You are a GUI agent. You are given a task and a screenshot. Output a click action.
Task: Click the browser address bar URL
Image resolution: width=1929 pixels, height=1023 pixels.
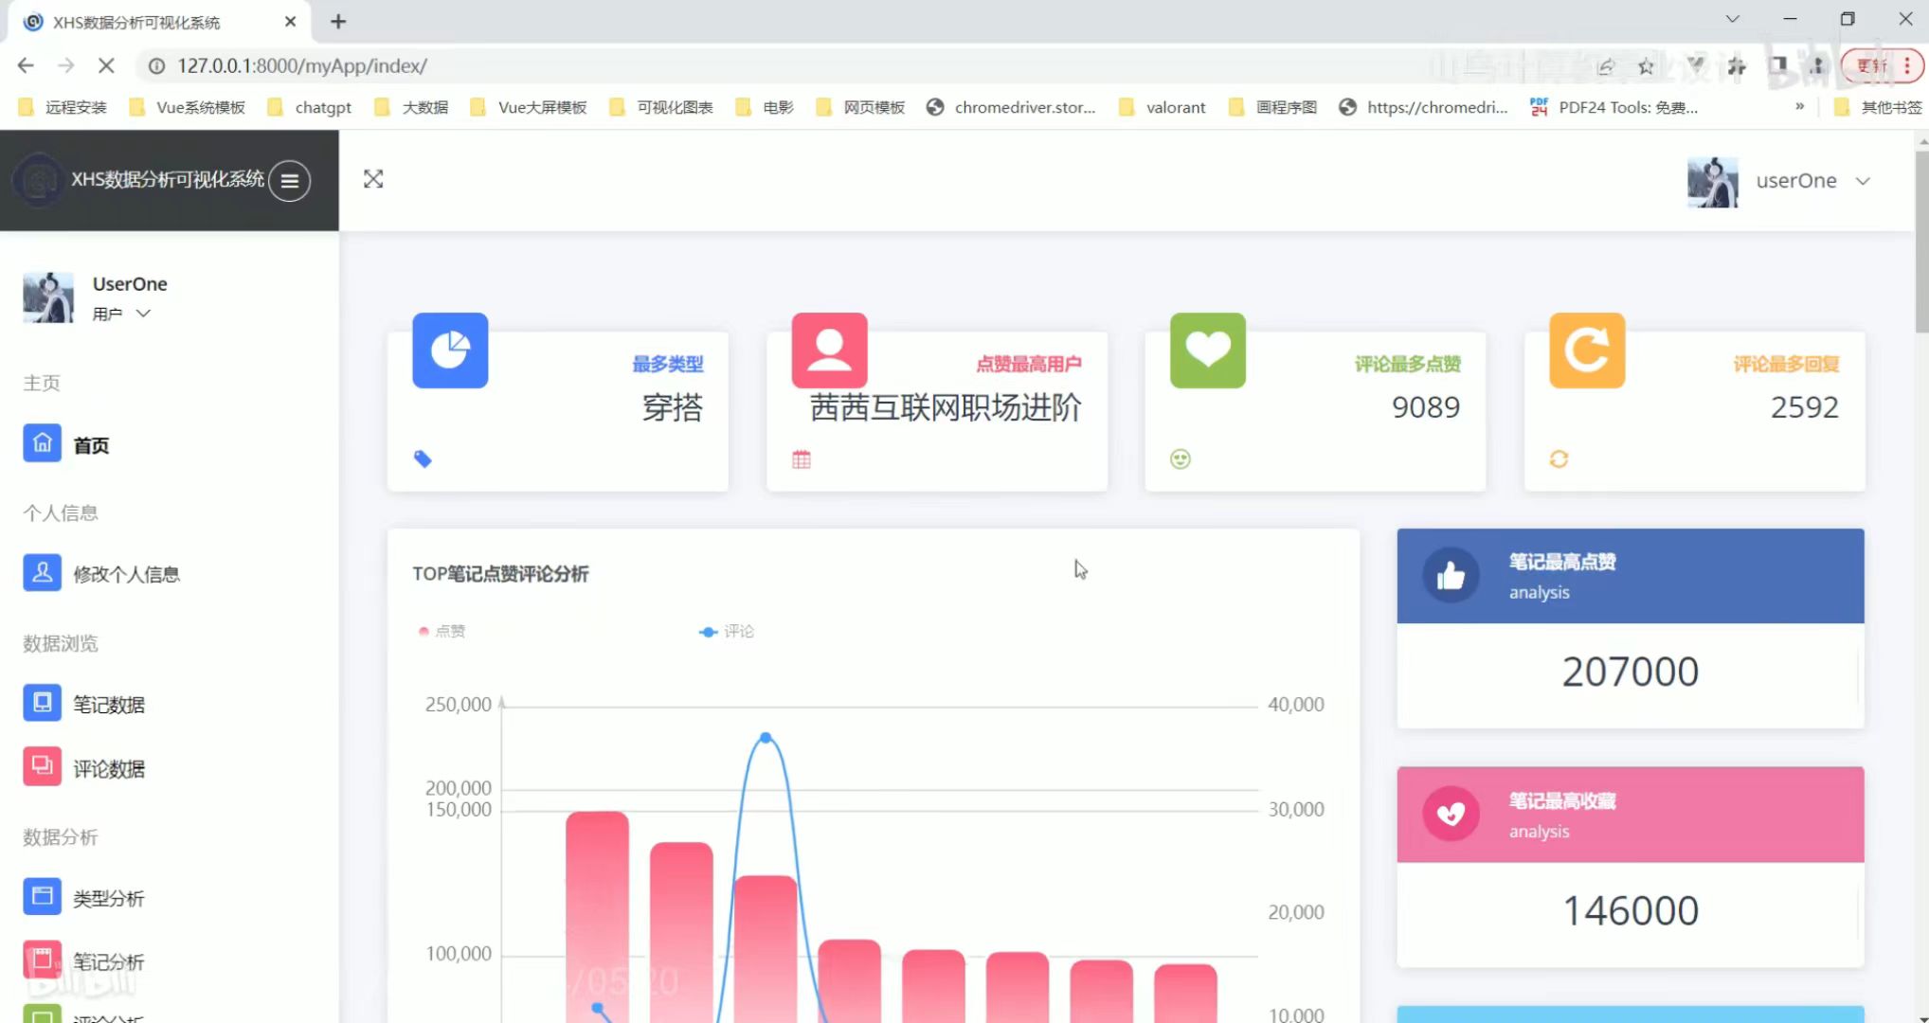point(301,65)
